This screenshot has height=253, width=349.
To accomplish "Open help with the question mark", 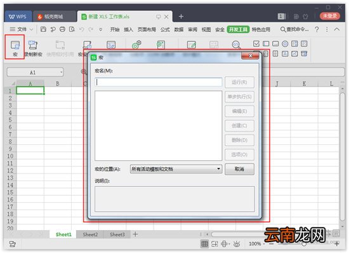I will coord(317,29).
